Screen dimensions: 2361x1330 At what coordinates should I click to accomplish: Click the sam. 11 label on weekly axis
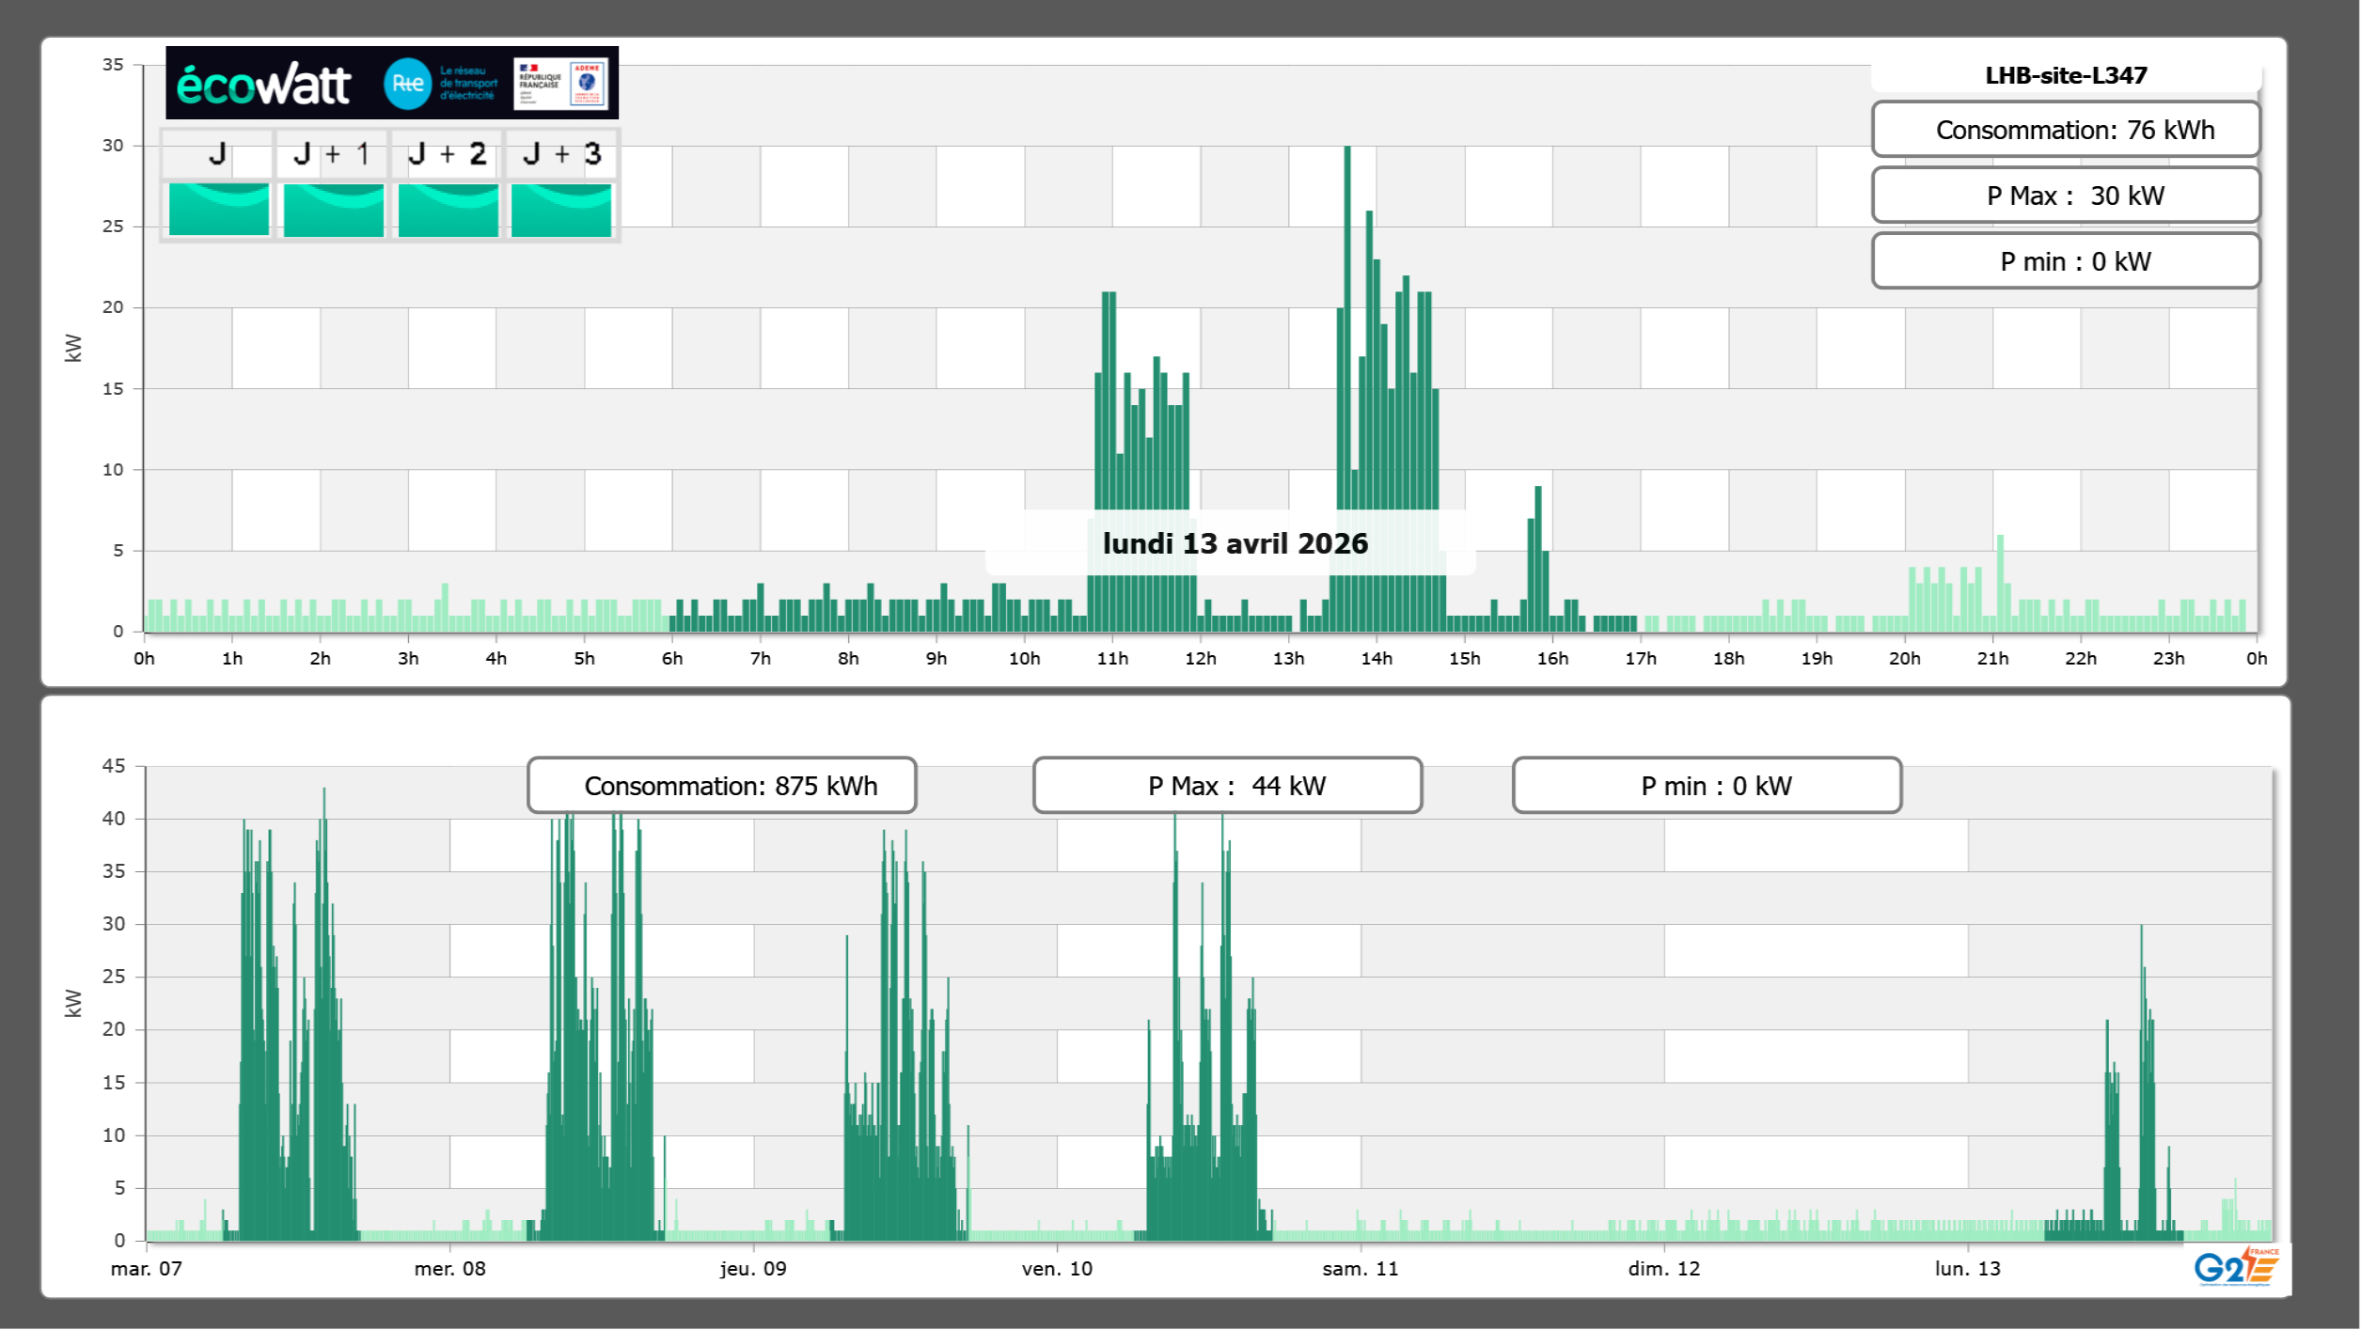(x=1360, y=1269)
